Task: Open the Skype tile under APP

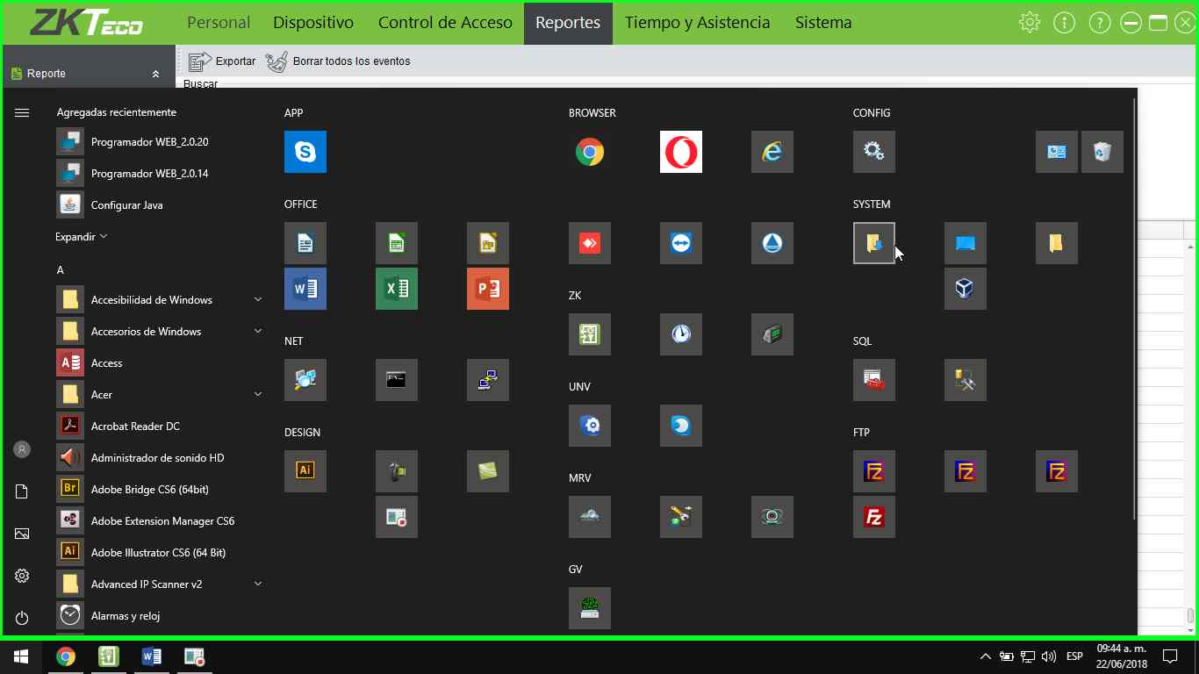Action: coord(305,152)
